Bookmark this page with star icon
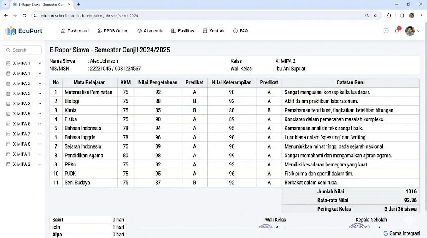 click(376, 16)
